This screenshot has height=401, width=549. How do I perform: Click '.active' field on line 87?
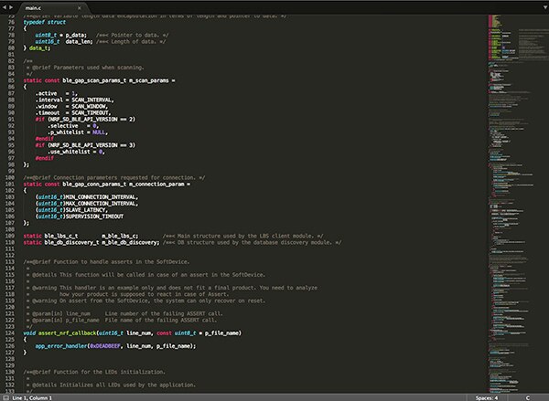point(46,93)
